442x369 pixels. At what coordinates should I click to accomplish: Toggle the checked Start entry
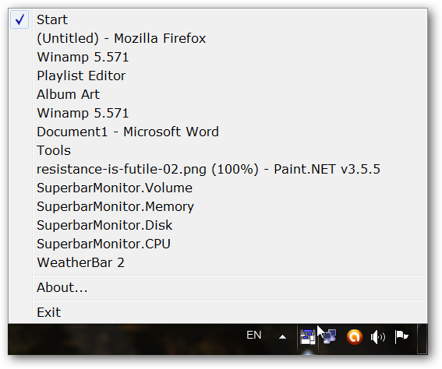click(217, 19)
